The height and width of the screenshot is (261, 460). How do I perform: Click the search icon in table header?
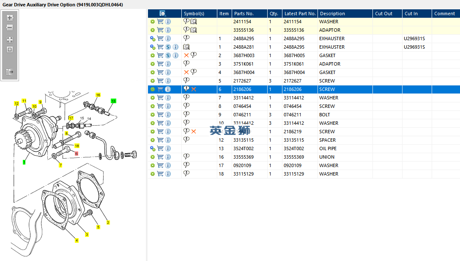pos(162,14)
